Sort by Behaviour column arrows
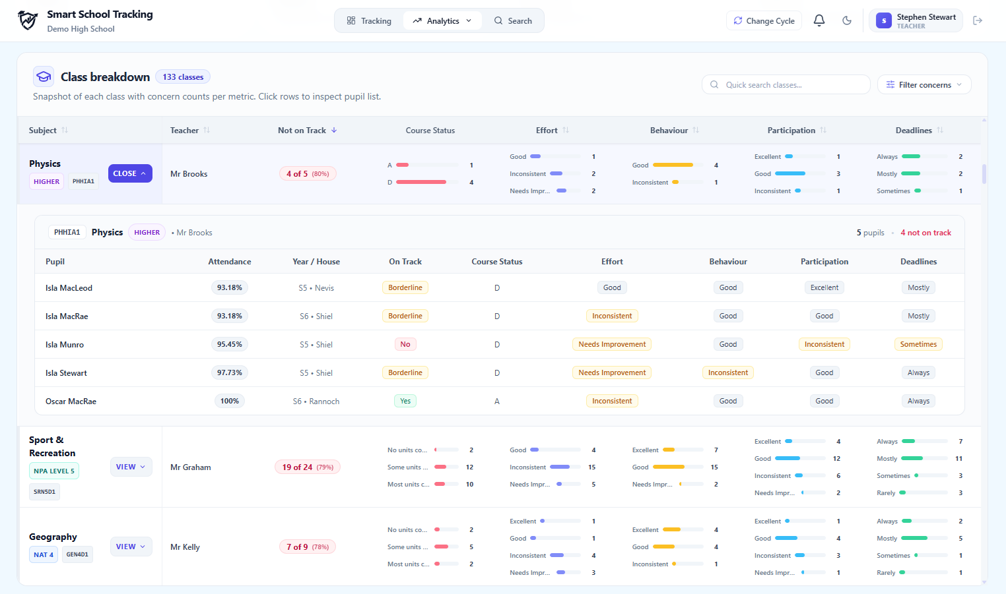The width and height of the screenshot is (1006, 594). tap(696, 131)
